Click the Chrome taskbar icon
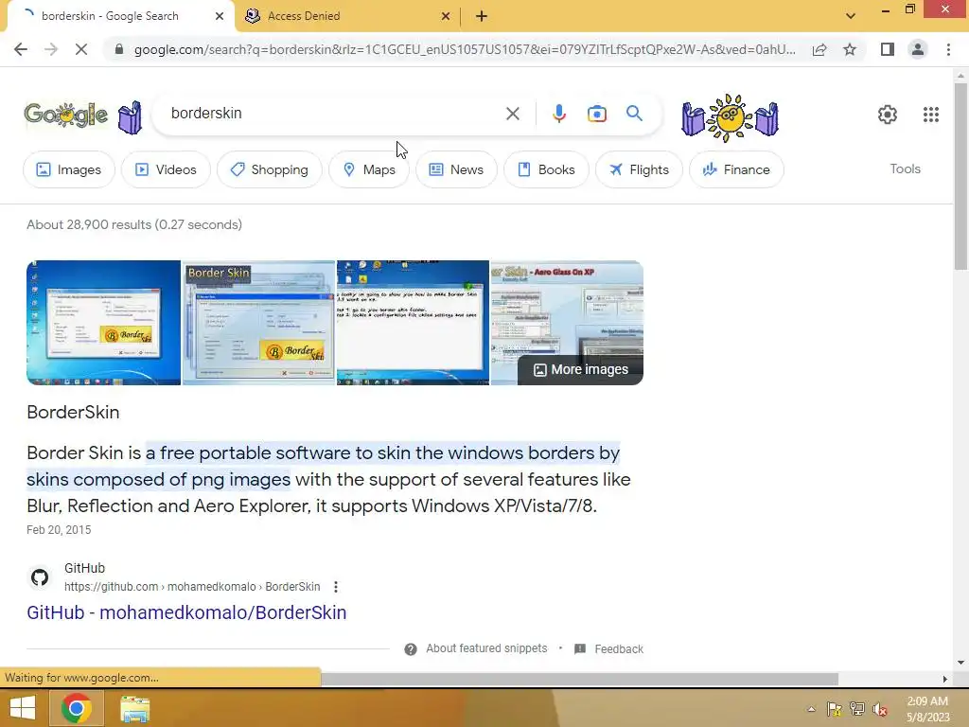The width and height of the screenshot is (969, 727). point(76,708)
